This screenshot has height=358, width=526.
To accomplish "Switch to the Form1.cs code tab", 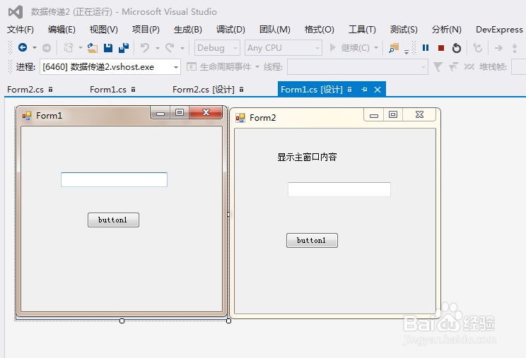I will 108,90.
